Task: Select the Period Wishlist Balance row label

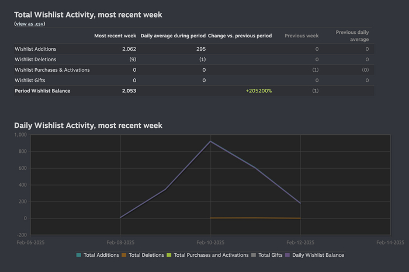Action: point(42,91)
